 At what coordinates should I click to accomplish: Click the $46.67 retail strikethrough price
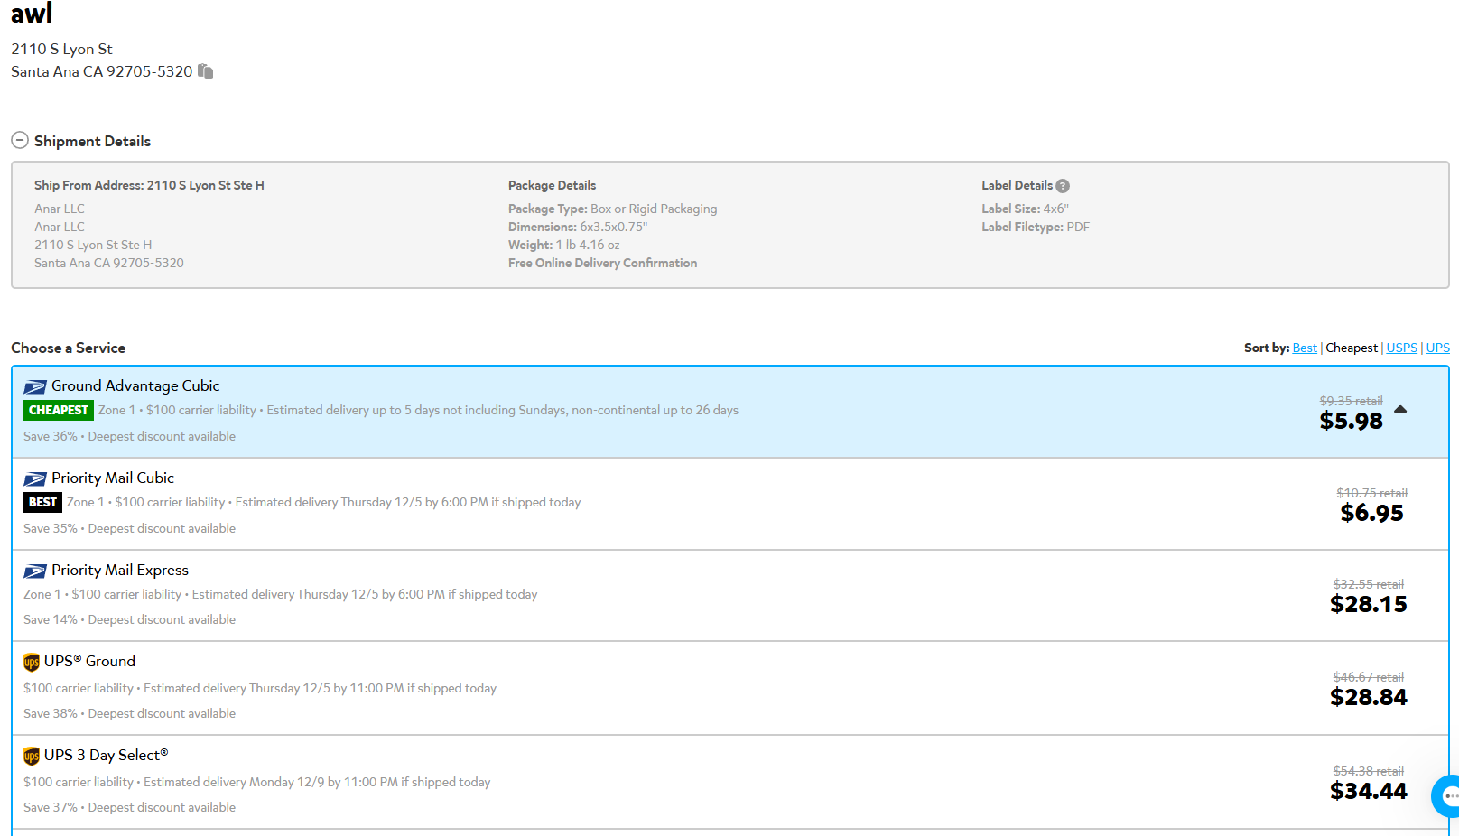(x=1368, y=677)
